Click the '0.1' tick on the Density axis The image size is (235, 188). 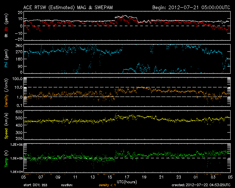point(19,105)
